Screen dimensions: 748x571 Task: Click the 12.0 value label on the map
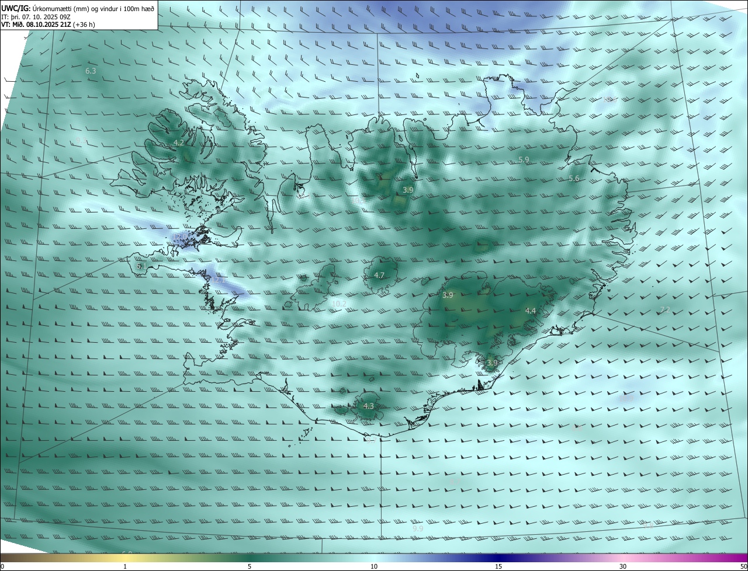[x=179, y=236]
